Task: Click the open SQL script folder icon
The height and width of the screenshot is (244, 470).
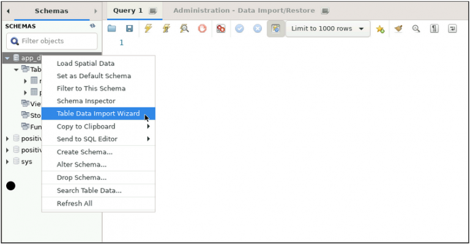Action: point(111,29)
